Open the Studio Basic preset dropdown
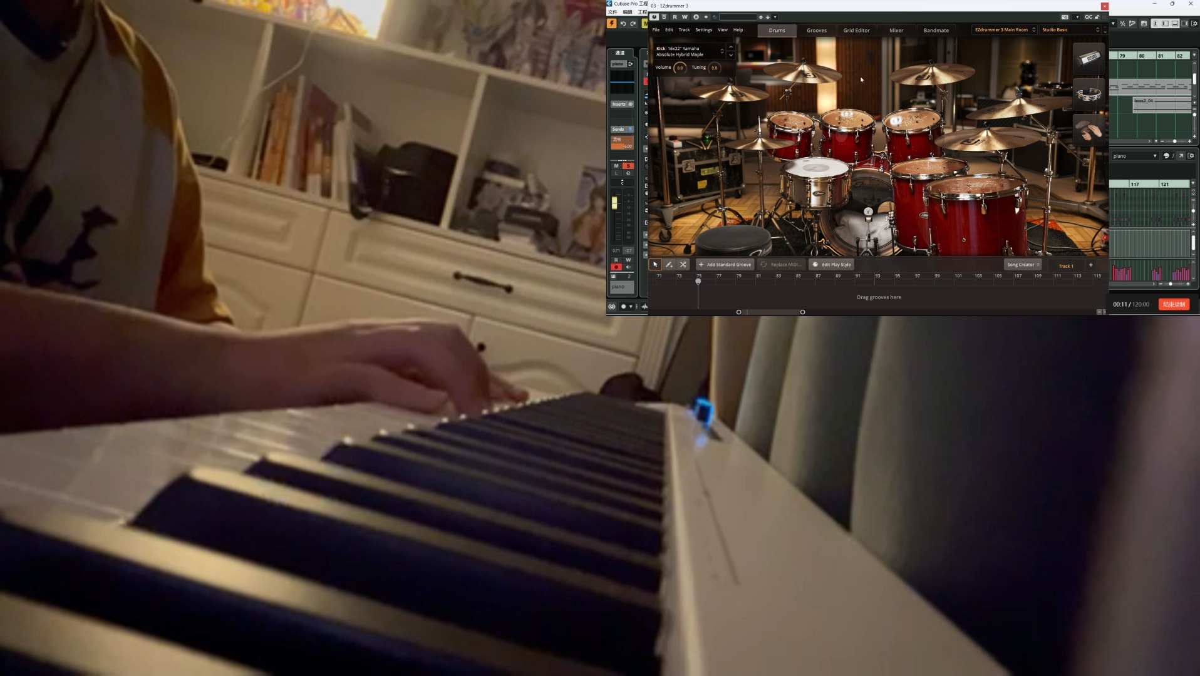The height and width of the screenshot is (676, 1200). coord(1070,30)
